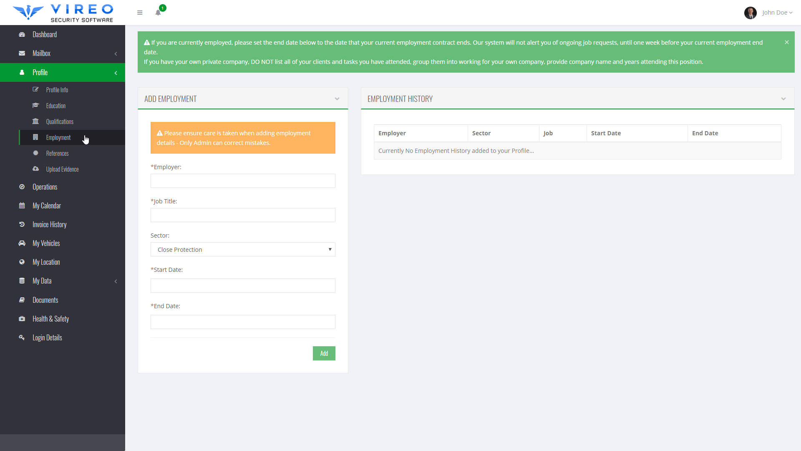Collapse the Employment History panel

pyautogui.click(x=783, y=99)
